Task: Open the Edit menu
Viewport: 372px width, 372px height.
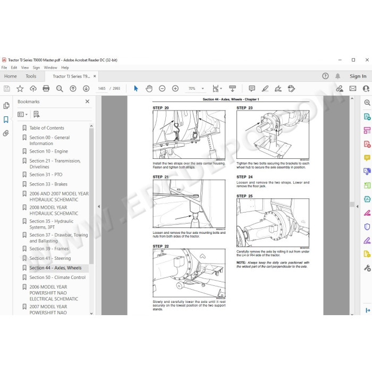Action: tap(14, 67)
